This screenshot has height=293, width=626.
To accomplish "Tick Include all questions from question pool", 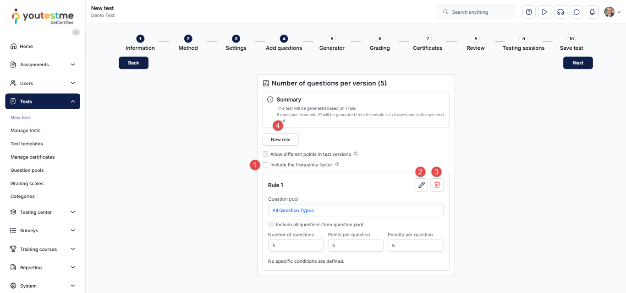I will coord(271,224).
